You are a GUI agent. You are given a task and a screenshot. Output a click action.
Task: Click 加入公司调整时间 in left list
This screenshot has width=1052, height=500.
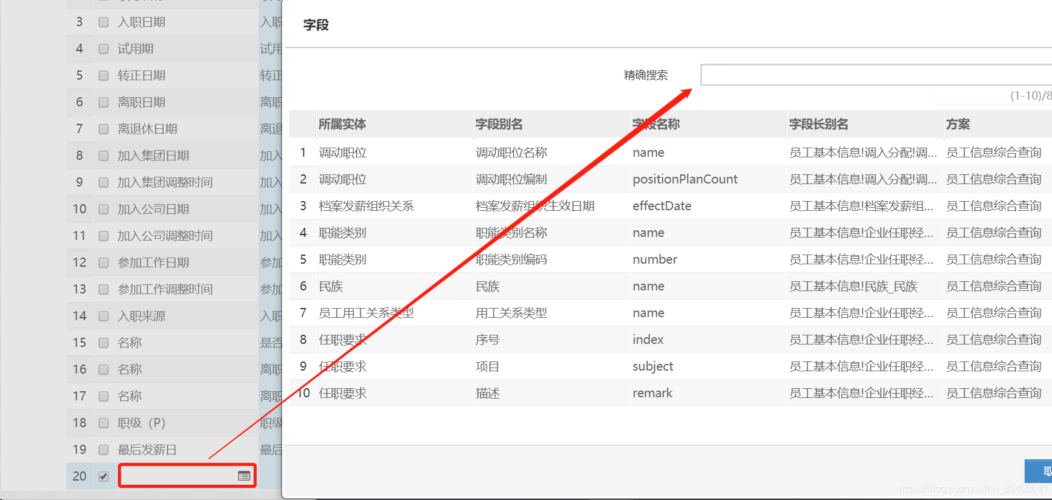click(x=165, y=236)
